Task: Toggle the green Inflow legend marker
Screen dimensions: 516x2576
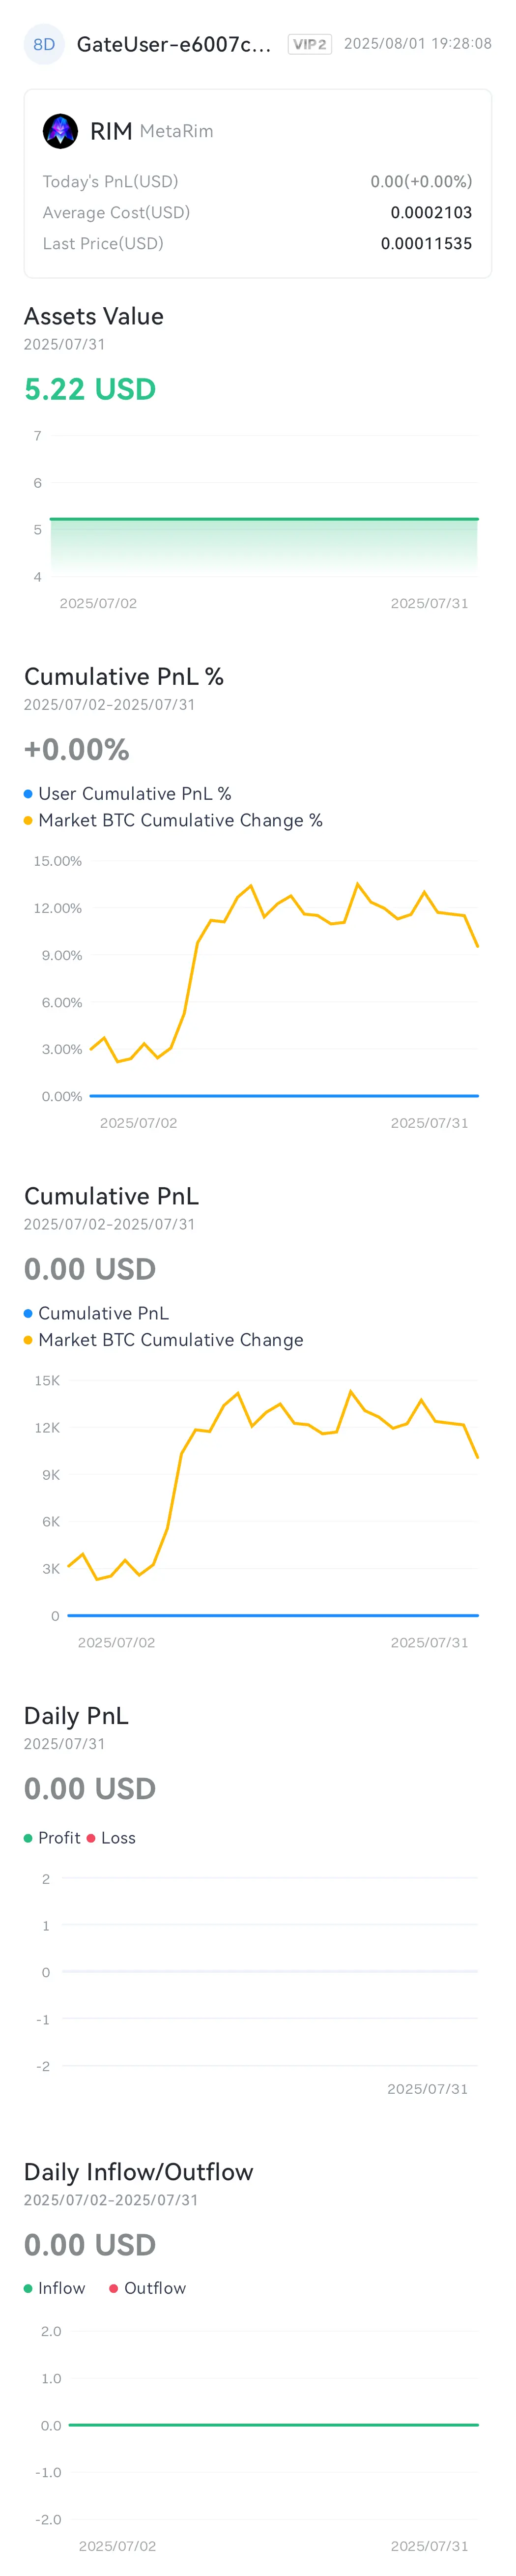Action: click(28, 2288)
